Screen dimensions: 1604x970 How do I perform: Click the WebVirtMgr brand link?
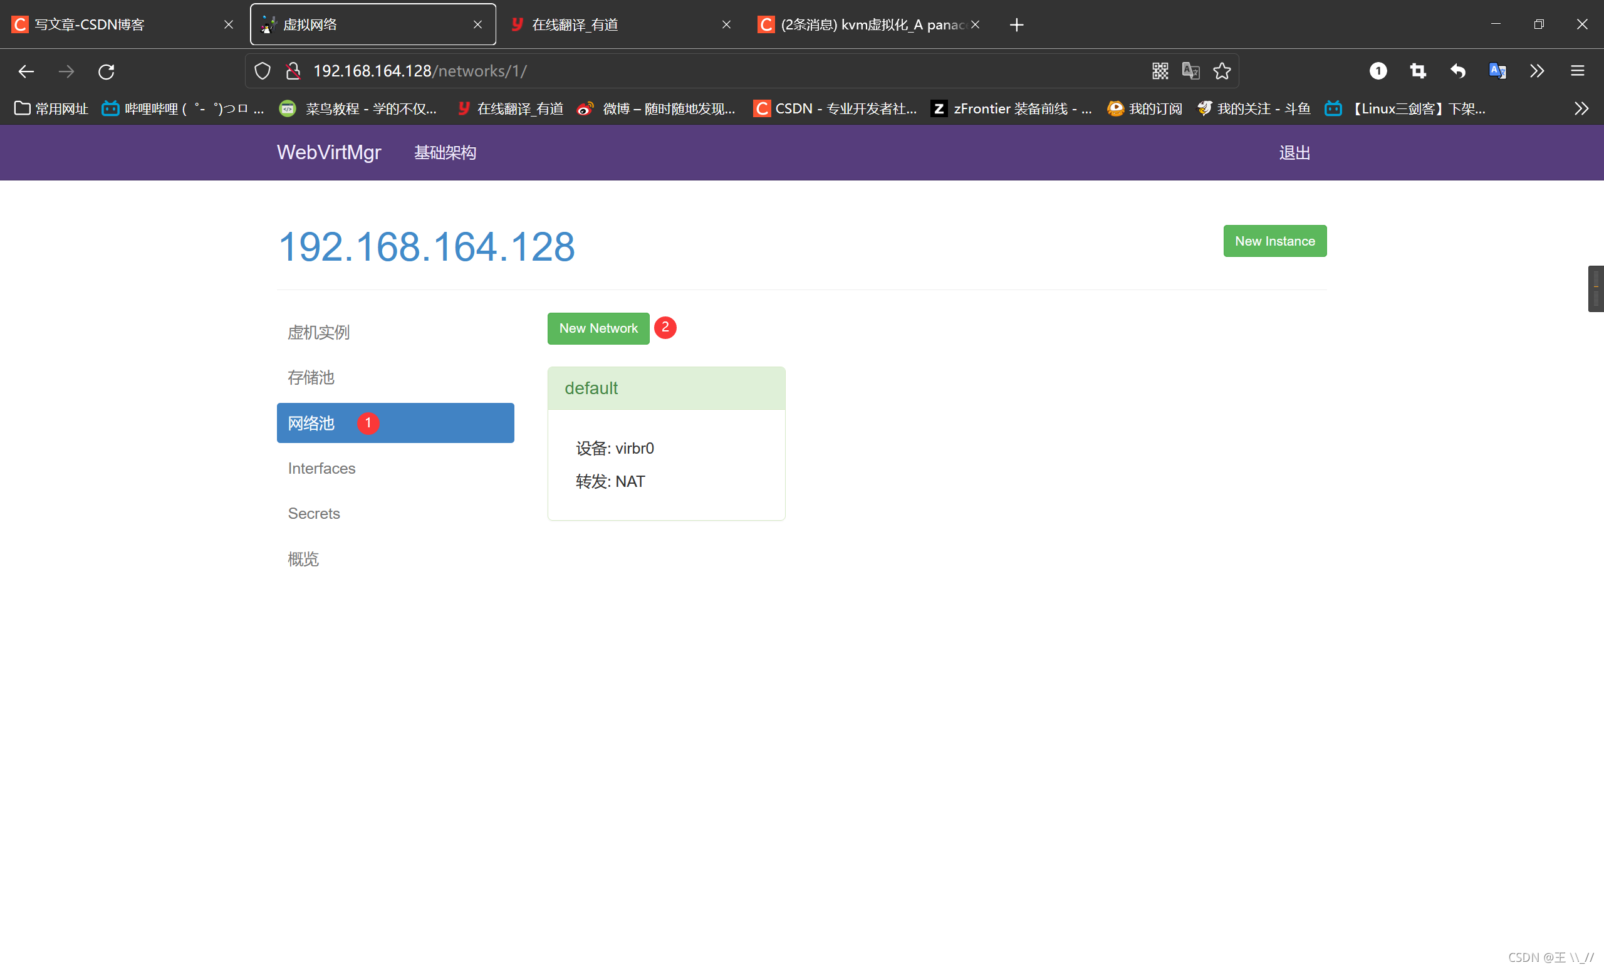329,152
